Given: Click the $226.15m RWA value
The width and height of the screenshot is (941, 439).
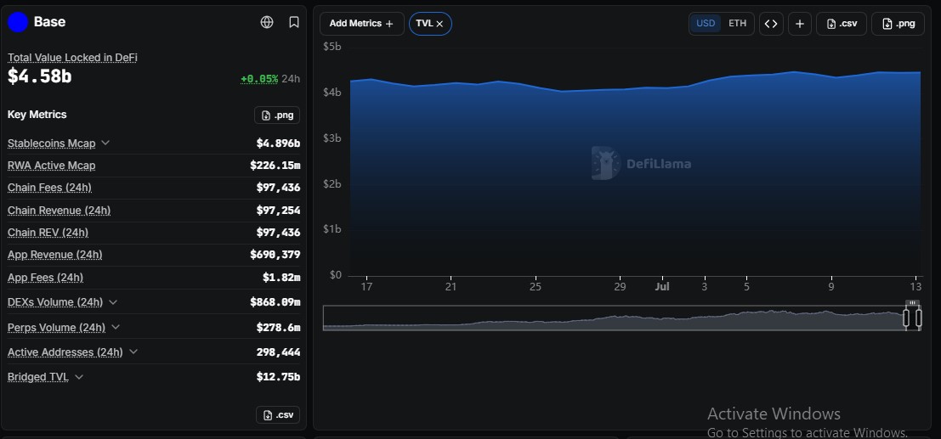Looking at the screenshot, I should point(275,166).
